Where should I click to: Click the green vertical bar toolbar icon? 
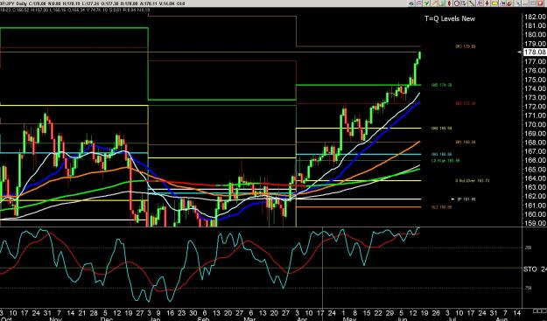point(442,3)
